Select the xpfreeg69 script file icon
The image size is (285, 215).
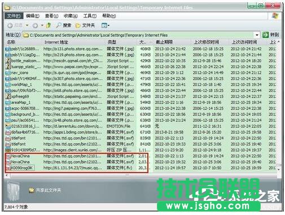click(8, 96)
